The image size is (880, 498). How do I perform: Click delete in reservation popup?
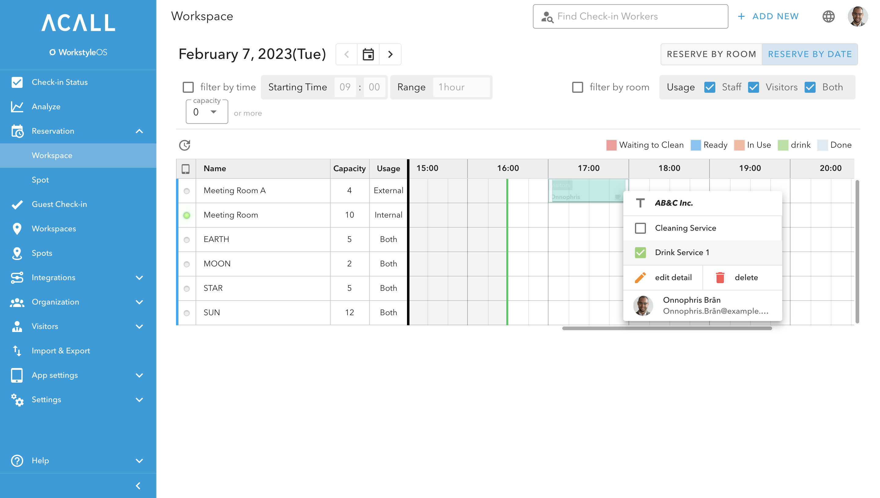click(x=743, y=278)
